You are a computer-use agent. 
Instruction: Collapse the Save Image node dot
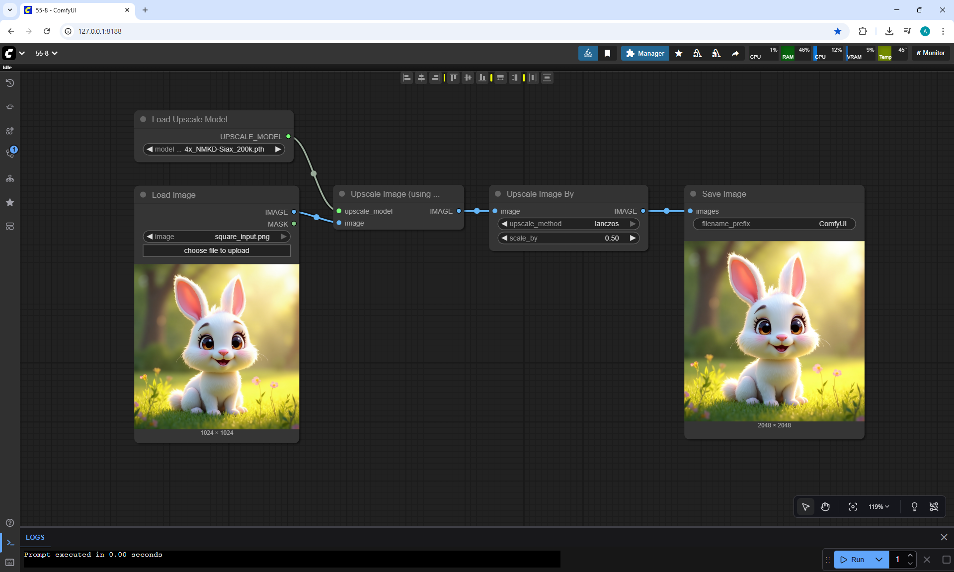pyautogui.click(x=693, y=194)
